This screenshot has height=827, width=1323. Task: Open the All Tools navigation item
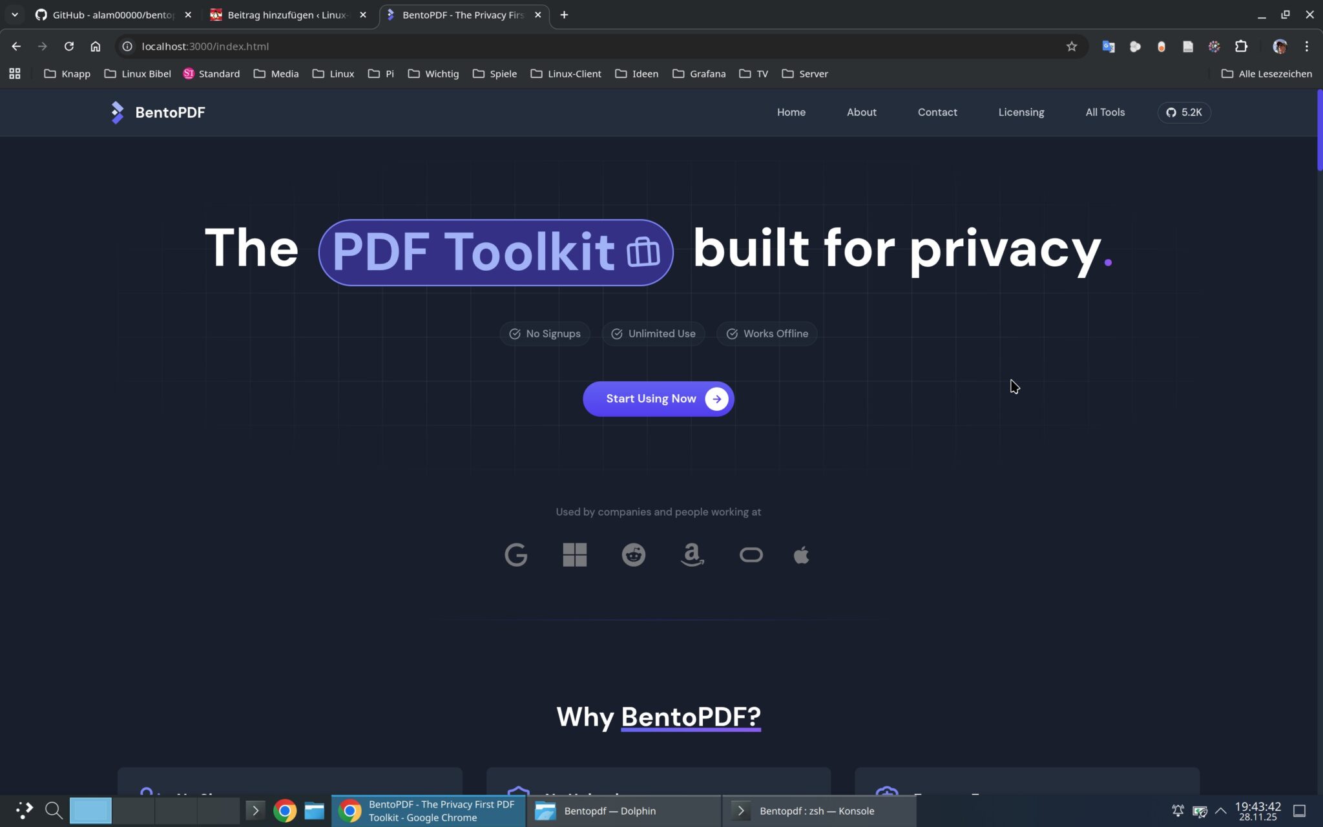[1105, 112]
